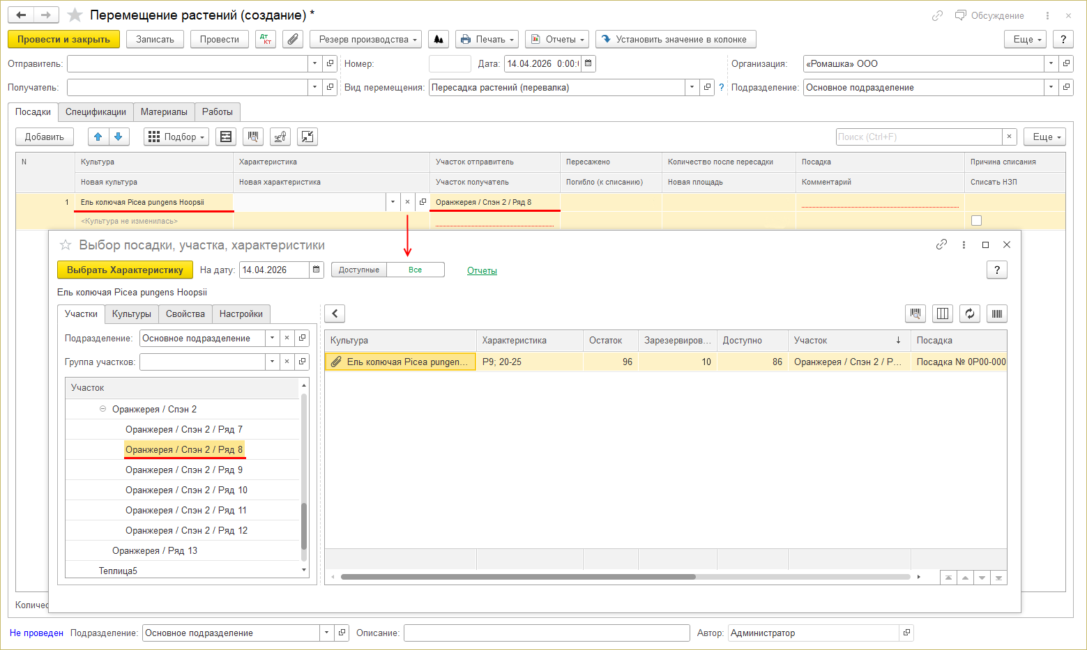The image size is (1087, 650).
Task: Move row up with blue arrow
Action: [98, 137]
